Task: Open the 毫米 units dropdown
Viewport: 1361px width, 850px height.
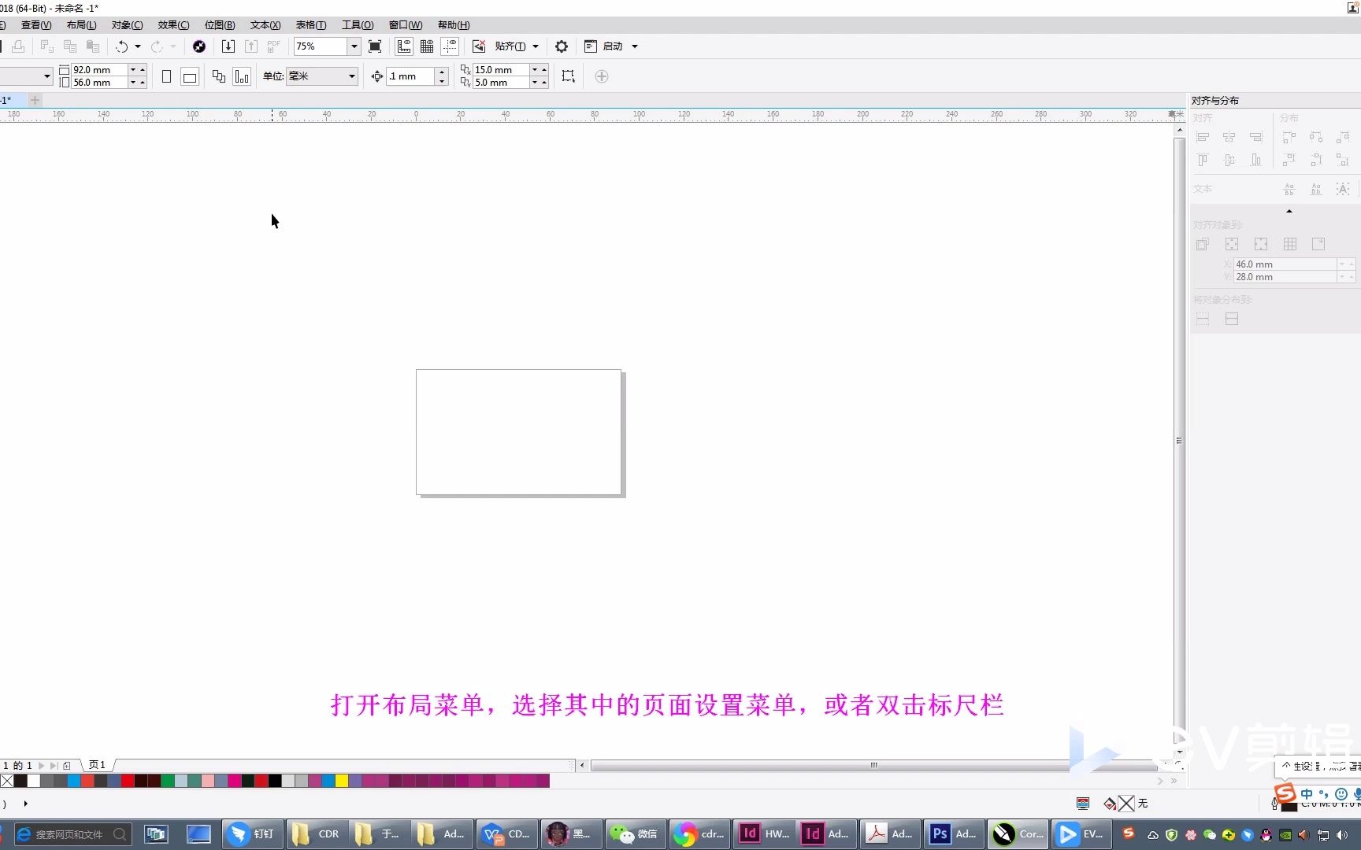Action: pyautogui.click(x=353, y=76)
